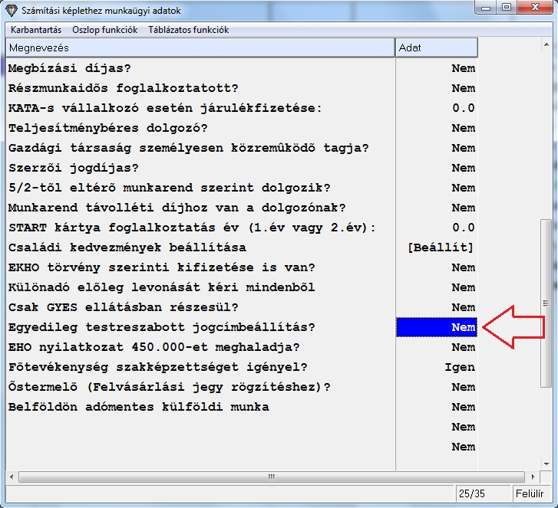This screenshot has width=558, height=508.
Task: Open the Táblázatos funkciók menu
Action: click(x=188, y=30)
